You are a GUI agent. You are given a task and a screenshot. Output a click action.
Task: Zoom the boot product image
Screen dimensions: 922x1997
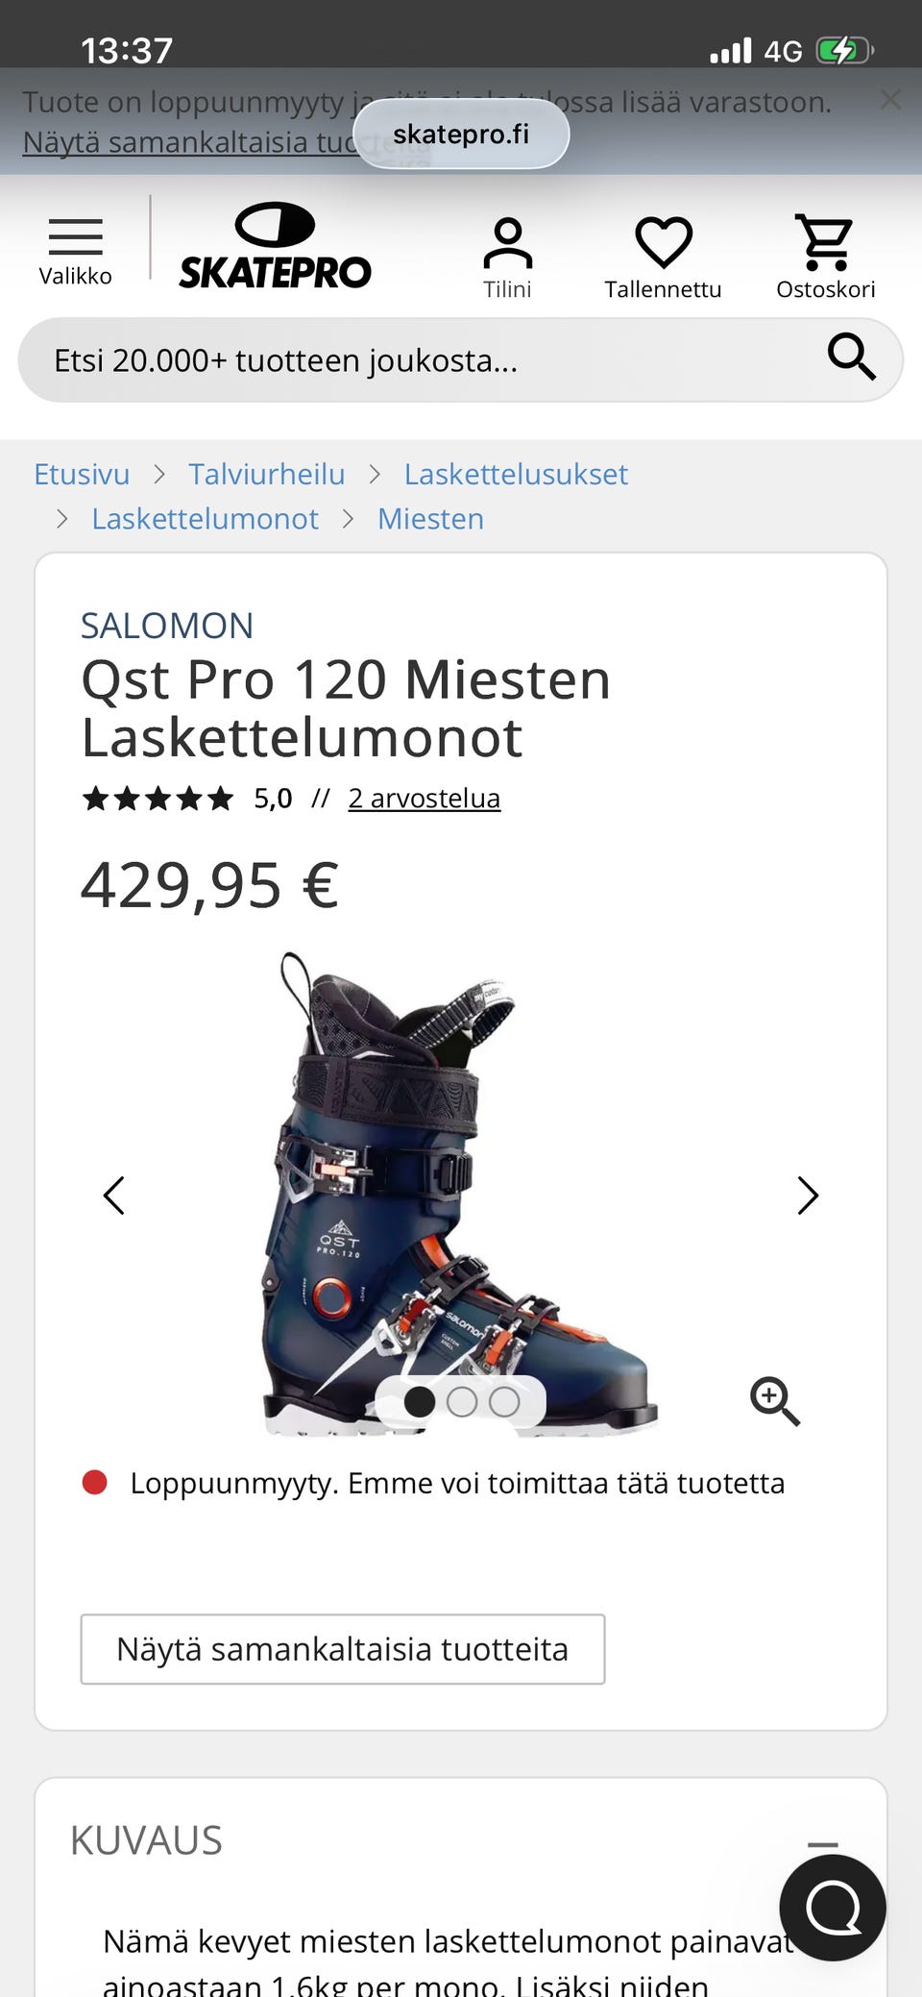coord(775,1401)
